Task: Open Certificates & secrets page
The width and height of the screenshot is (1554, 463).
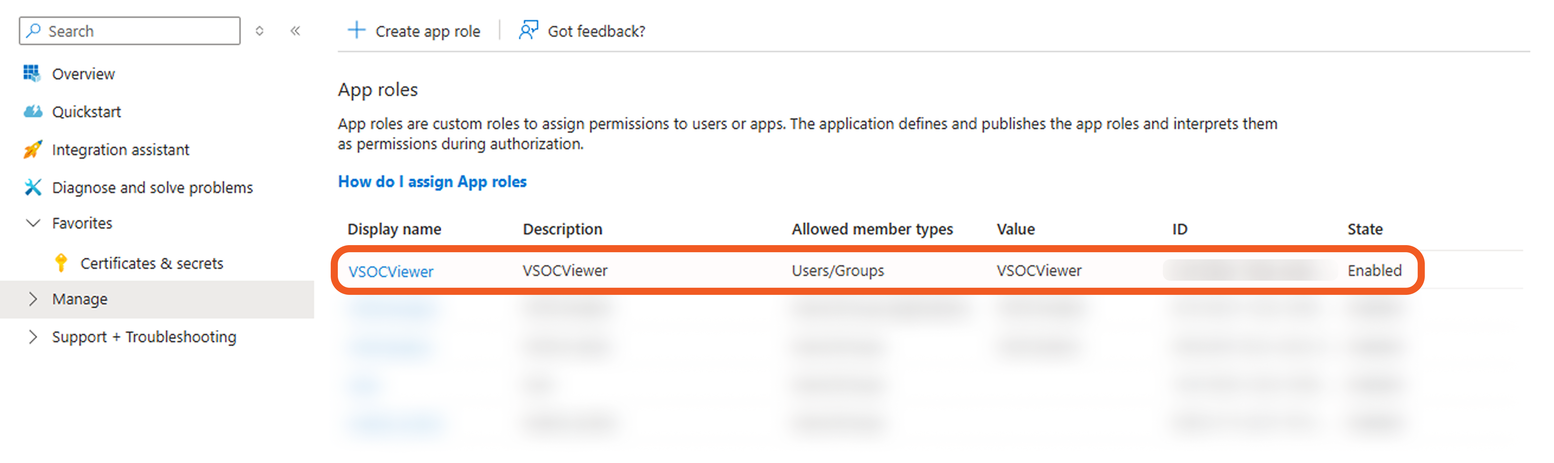Action: coord(151,263)
